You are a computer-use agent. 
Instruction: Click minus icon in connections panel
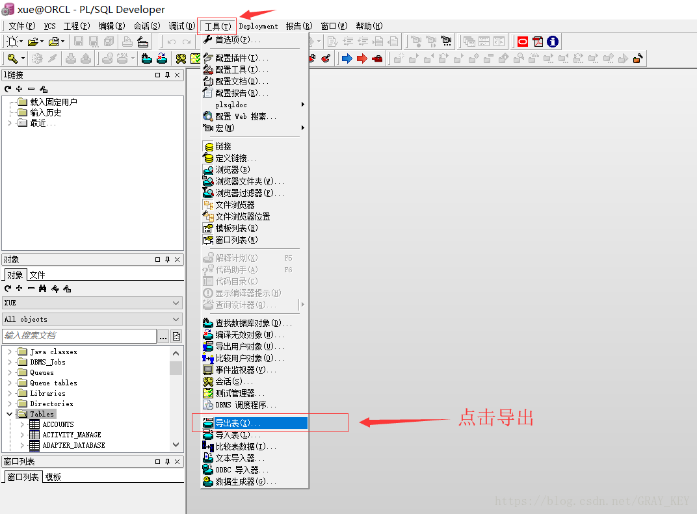[31, 89]
